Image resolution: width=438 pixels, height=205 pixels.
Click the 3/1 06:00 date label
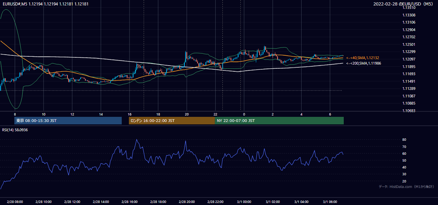click(330, 202)
